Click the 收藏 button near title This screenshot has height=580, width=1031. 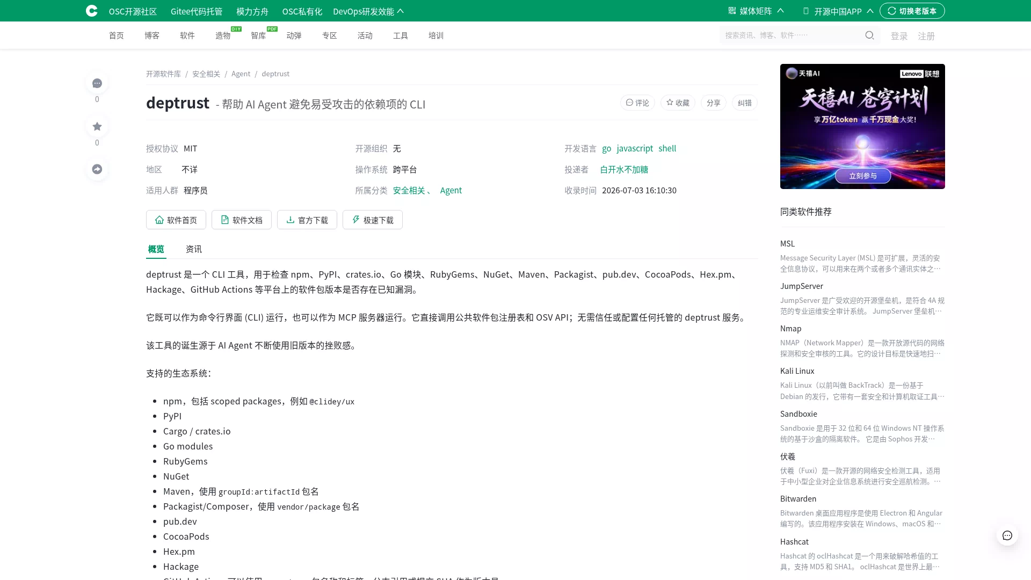tap(678, 103)
